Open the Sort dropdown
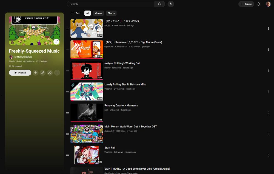The image size is (274, 174). tap(76, 13)
